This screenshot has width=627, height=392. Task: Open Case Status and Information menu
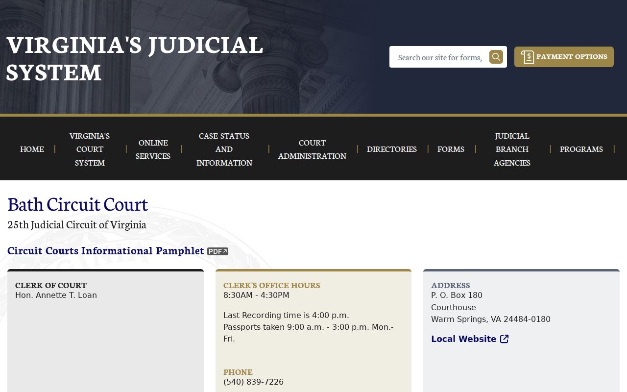(224, 149)
